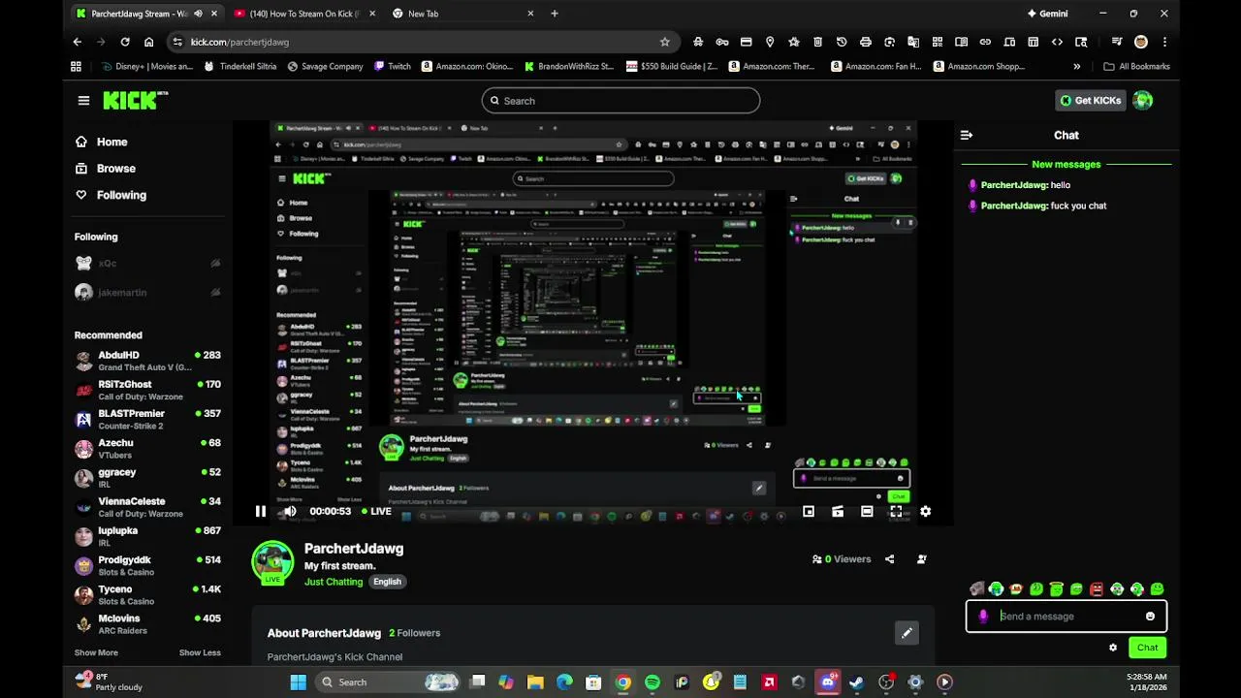Reload the current page

pyautogui.click(x=125, y=42)
